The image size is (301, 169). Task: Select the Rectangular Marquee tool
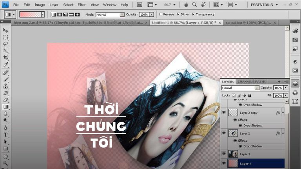click(x=5, y=37)
